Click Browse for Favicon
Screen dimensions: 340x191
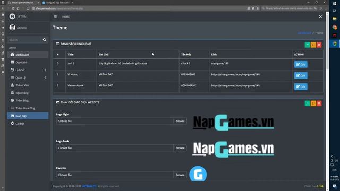pos(180,175)
